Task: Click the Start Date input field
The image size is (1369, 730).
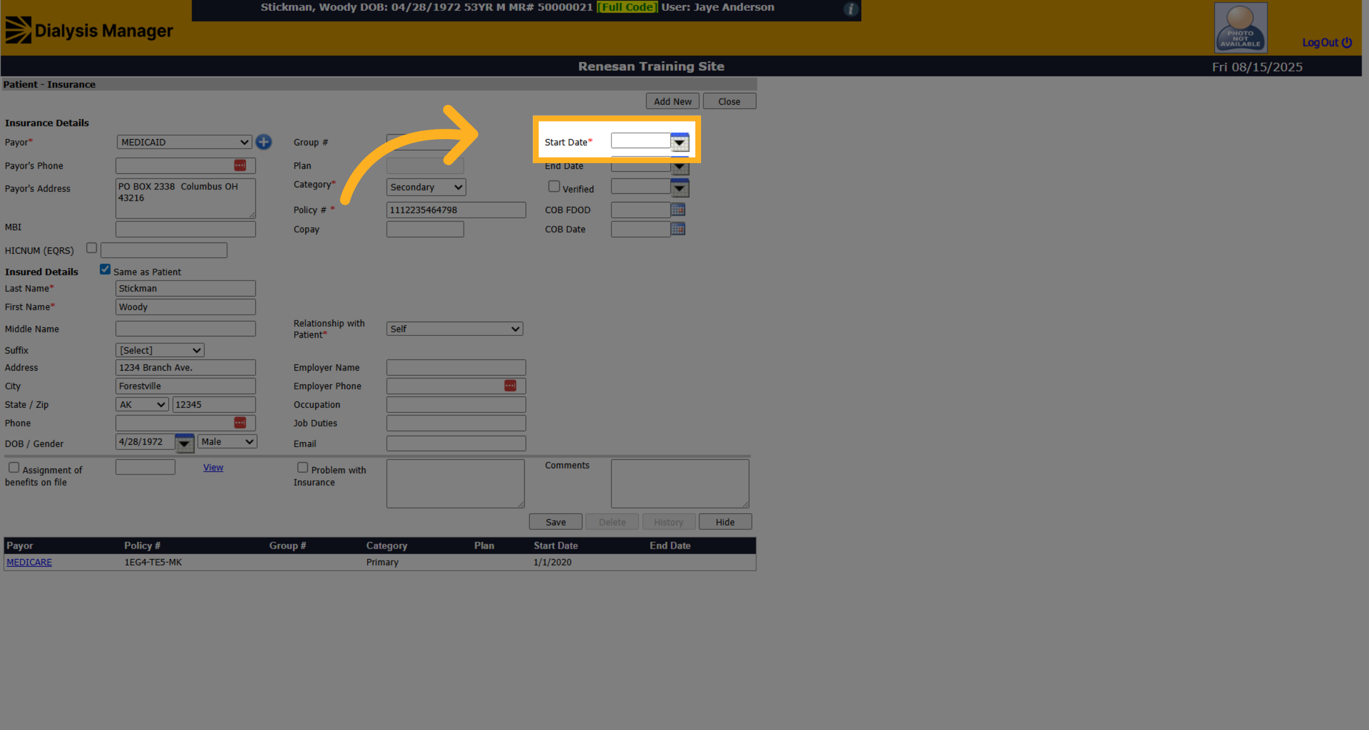Action: tap(641, 141)
